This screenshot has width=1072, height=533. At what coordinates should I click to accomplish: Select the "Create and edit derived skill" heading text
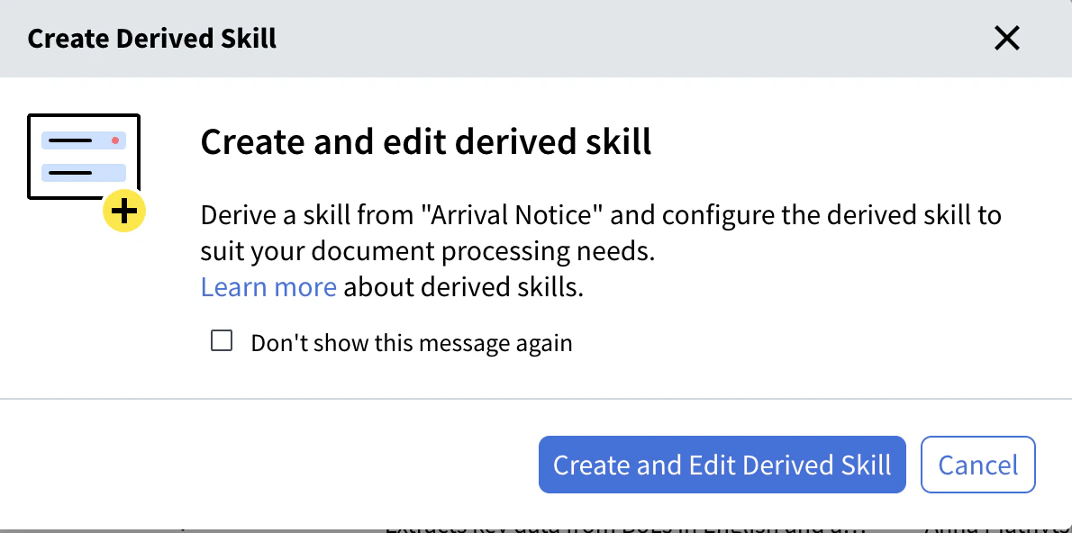(x=425, y=141)
